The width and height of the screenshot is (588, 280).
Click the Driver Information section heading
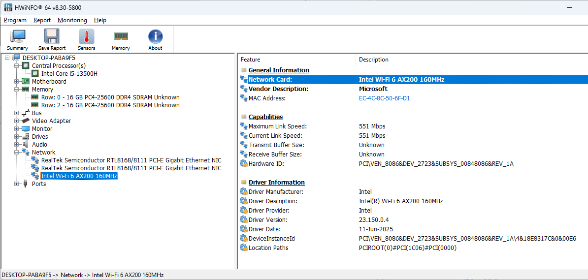tap(276, 183)
